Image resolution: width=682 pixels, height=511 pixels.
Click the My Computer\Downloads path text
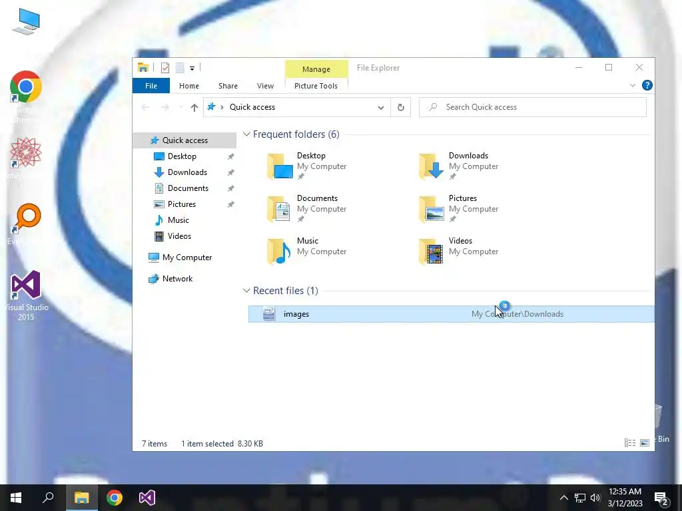[517, 314]
